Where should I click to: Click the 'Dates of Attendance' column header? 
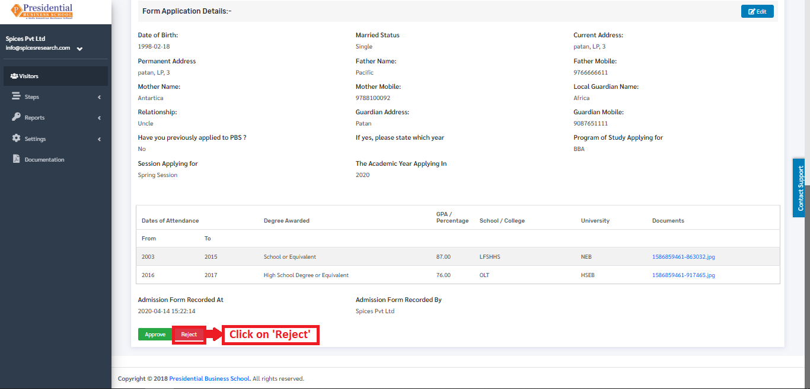(170, 221)
